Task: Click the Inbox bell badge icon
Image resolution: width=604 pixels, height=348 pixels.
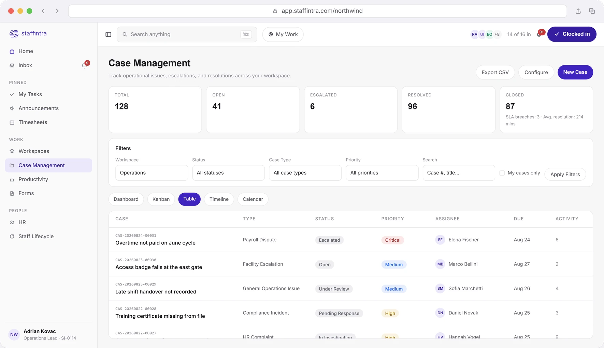Action: pos(84,65)
